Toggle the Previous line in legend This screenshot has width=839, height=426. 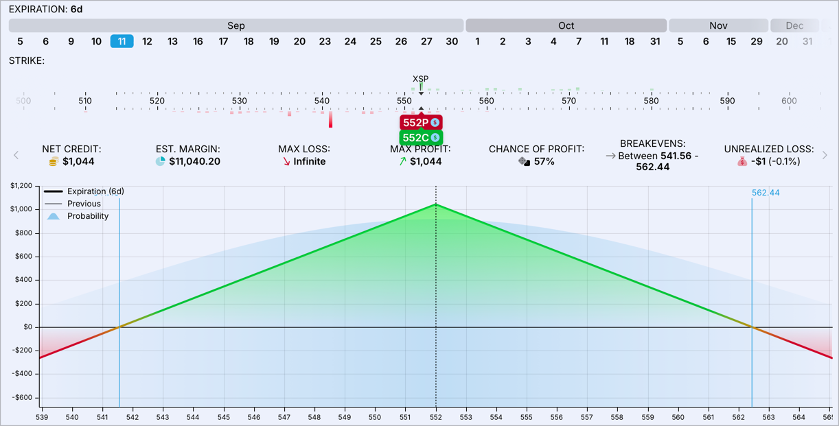tap(54, 204)
